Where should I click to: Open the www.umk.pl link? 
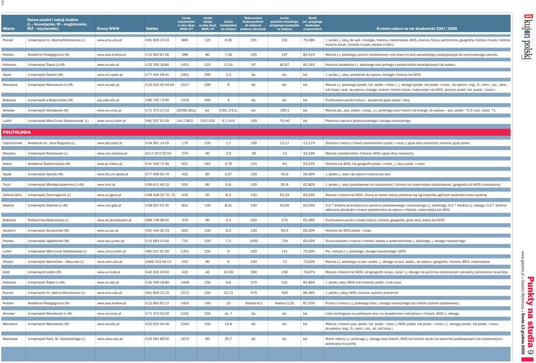click(x=106, y=185)
